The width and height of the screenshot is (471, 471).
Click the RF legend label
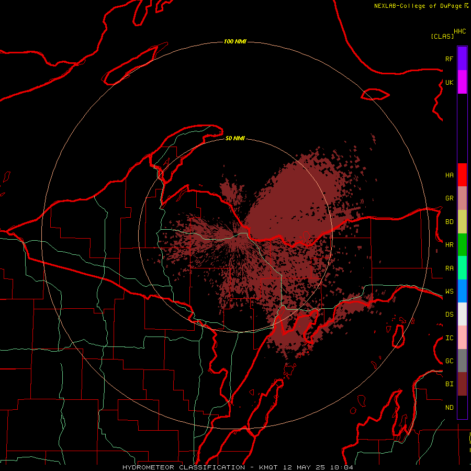pyautogui.click(x=450, y=59)
